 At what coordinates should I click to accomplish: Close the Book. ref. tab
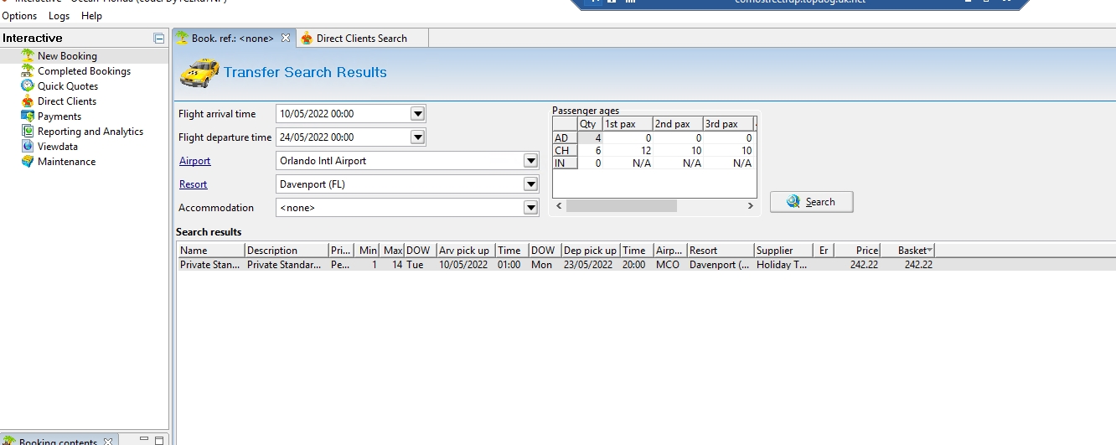pos(285,38)
